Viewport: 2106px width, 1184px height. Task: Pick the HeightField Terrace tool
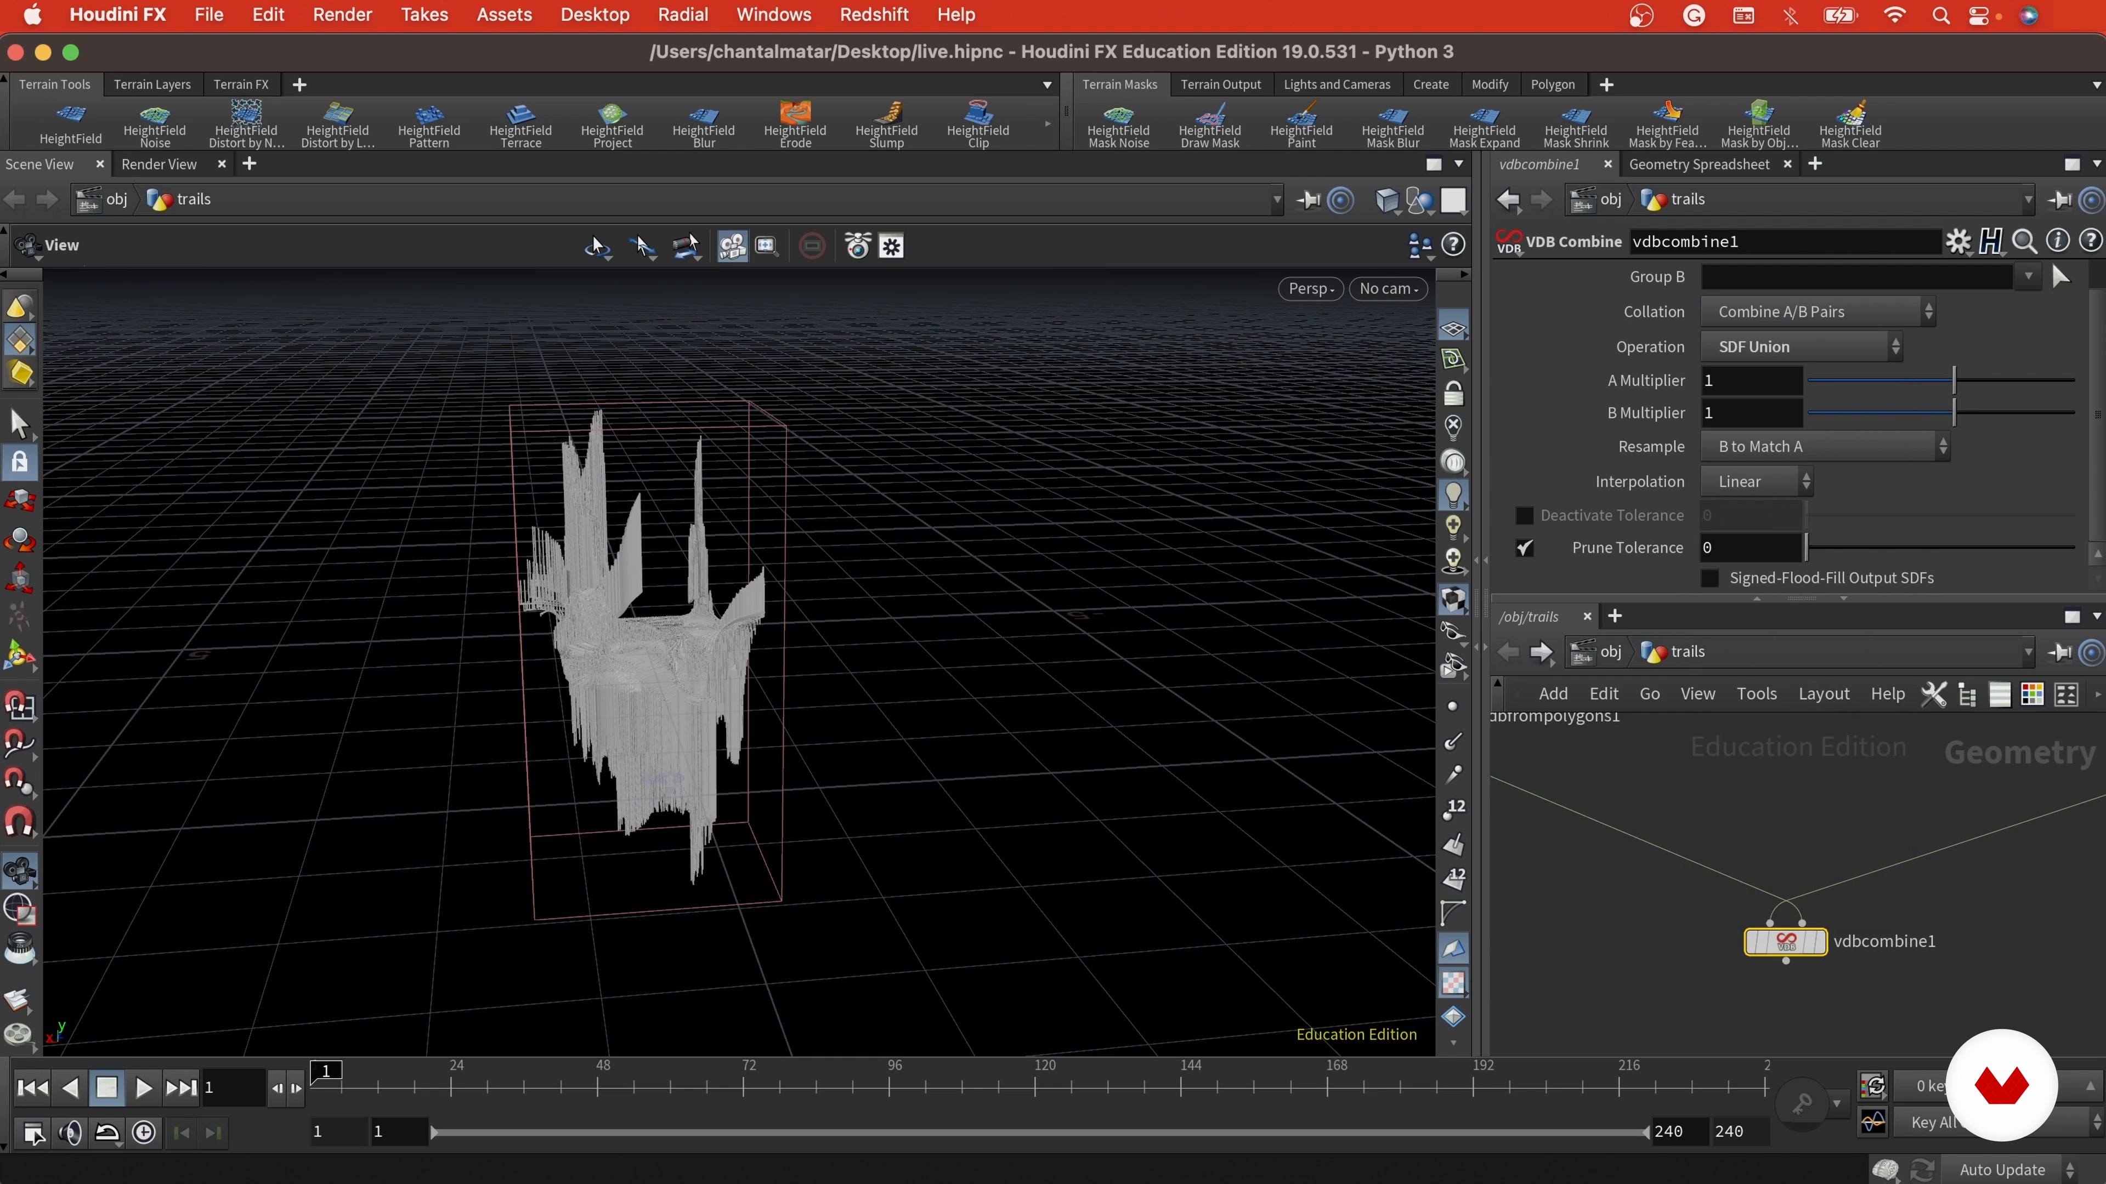click(x=520, y=125)
